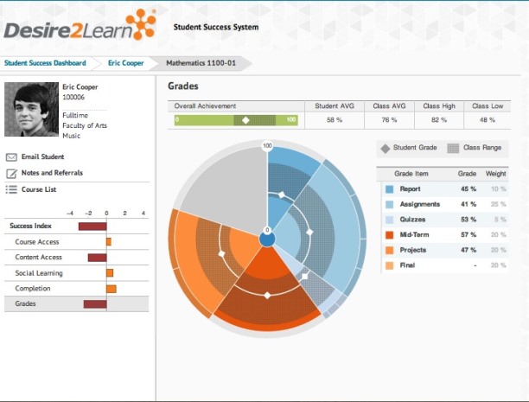Image resolution: width=529 pixels, height=402 pixels.
Task: Click the Desire2Learn logo
Action: click(80, 27)
